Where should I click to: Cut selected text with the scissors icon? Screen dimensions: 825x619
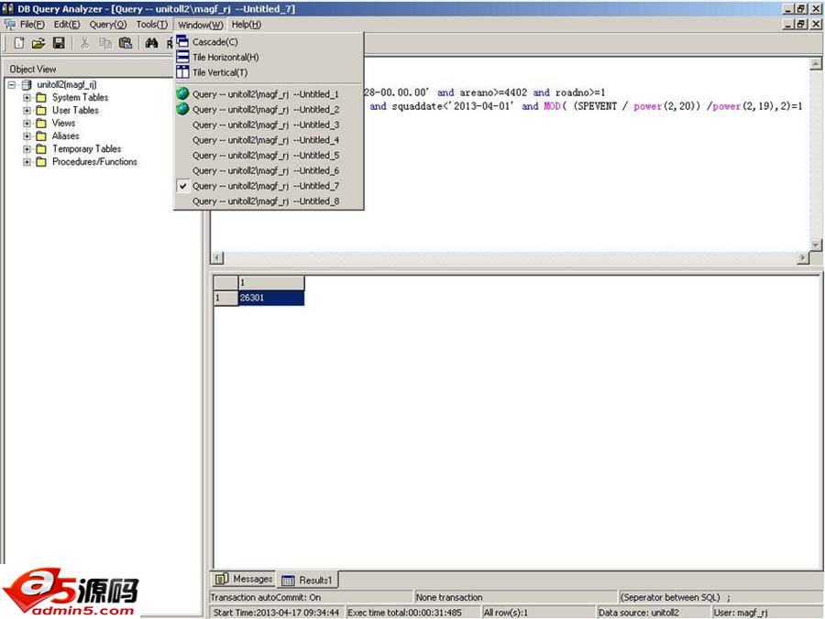tap(84, 43)
